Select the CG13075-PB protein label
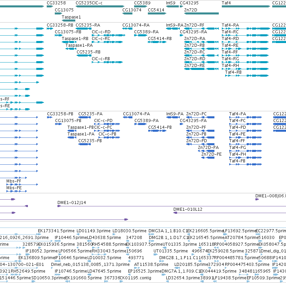Image resolution: width=286 pixels, height=283 pixels. (x=68, y=121)
